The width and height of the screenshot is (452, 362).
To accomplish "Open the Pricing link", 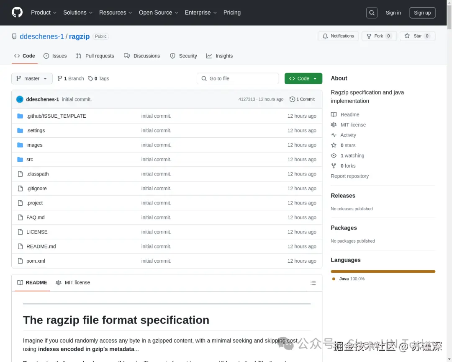I will 232,13.
